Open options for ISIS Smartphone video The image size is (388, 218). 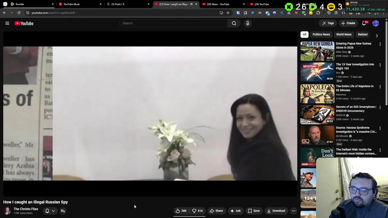(380, 107)
